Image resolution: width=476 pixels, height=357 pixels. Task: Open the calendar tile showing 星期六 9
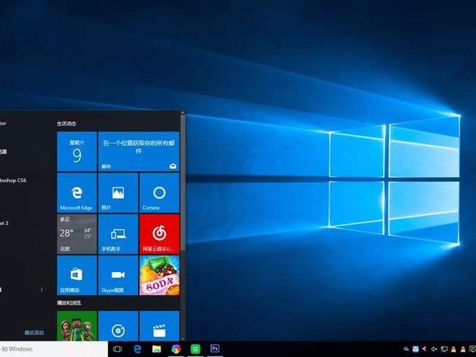point(77,152)
